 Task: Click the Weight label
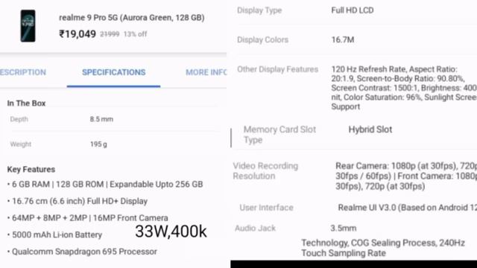pyautogui.click(x=20, y=144)
